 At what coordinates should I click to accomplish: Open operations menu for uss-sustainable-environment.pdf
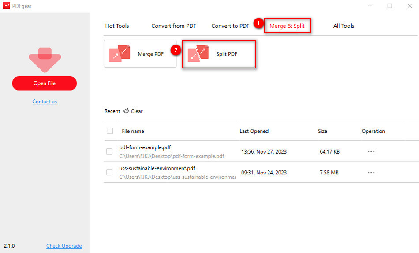371,173
